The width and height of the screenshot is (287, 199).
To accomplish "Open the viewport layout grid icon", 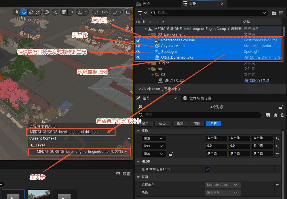I will (x=128, y=12).
